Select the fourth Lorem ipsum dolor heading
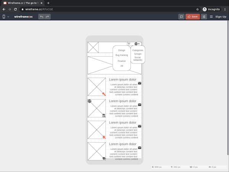The width and height of the screenshot is (229, 172). point(123,144)
